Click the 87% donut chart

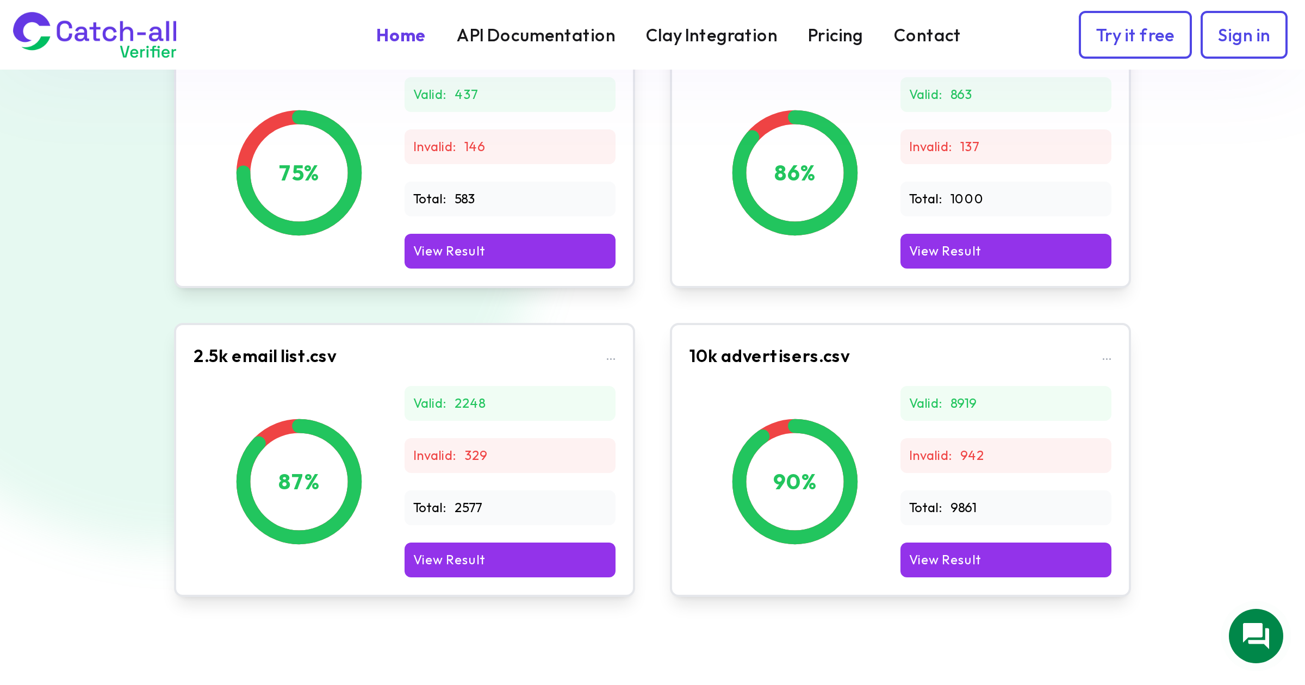coord(299,482)
